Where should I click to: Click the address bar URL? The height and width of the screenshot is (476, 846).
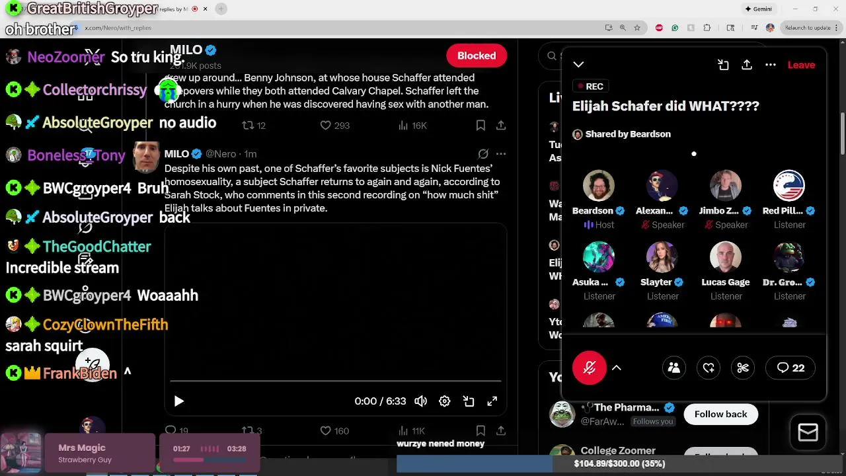tap(118, 28)
